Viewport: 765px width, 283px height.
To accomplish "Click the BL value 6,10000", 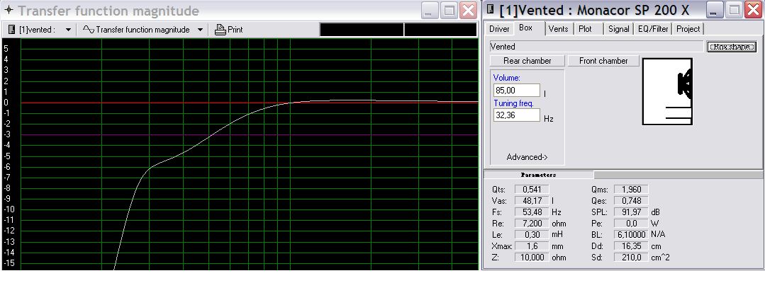I will (631, 234).
